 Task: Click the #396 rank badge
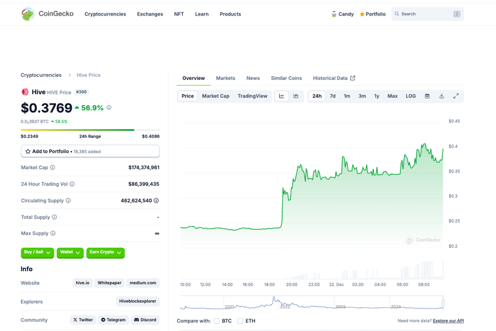click(x=81, y=92)
